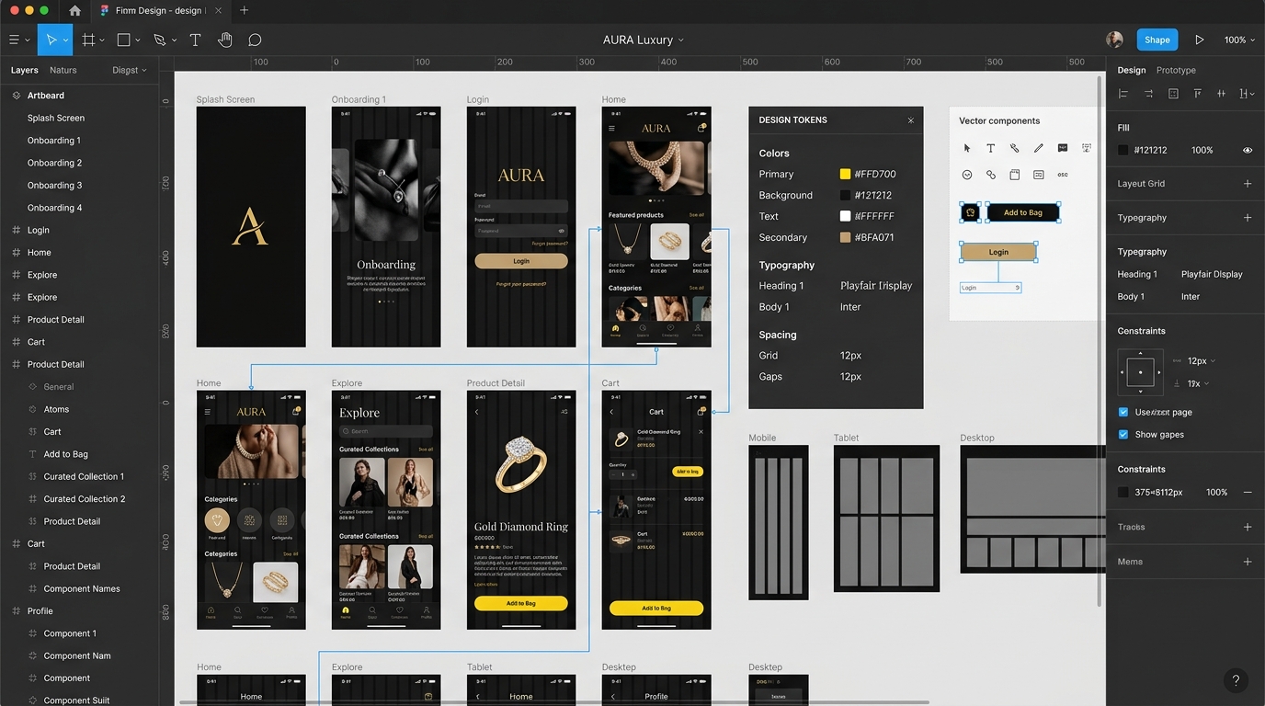Switch to the Design tab
The image size is (1265, 706).
(1132, 70)
